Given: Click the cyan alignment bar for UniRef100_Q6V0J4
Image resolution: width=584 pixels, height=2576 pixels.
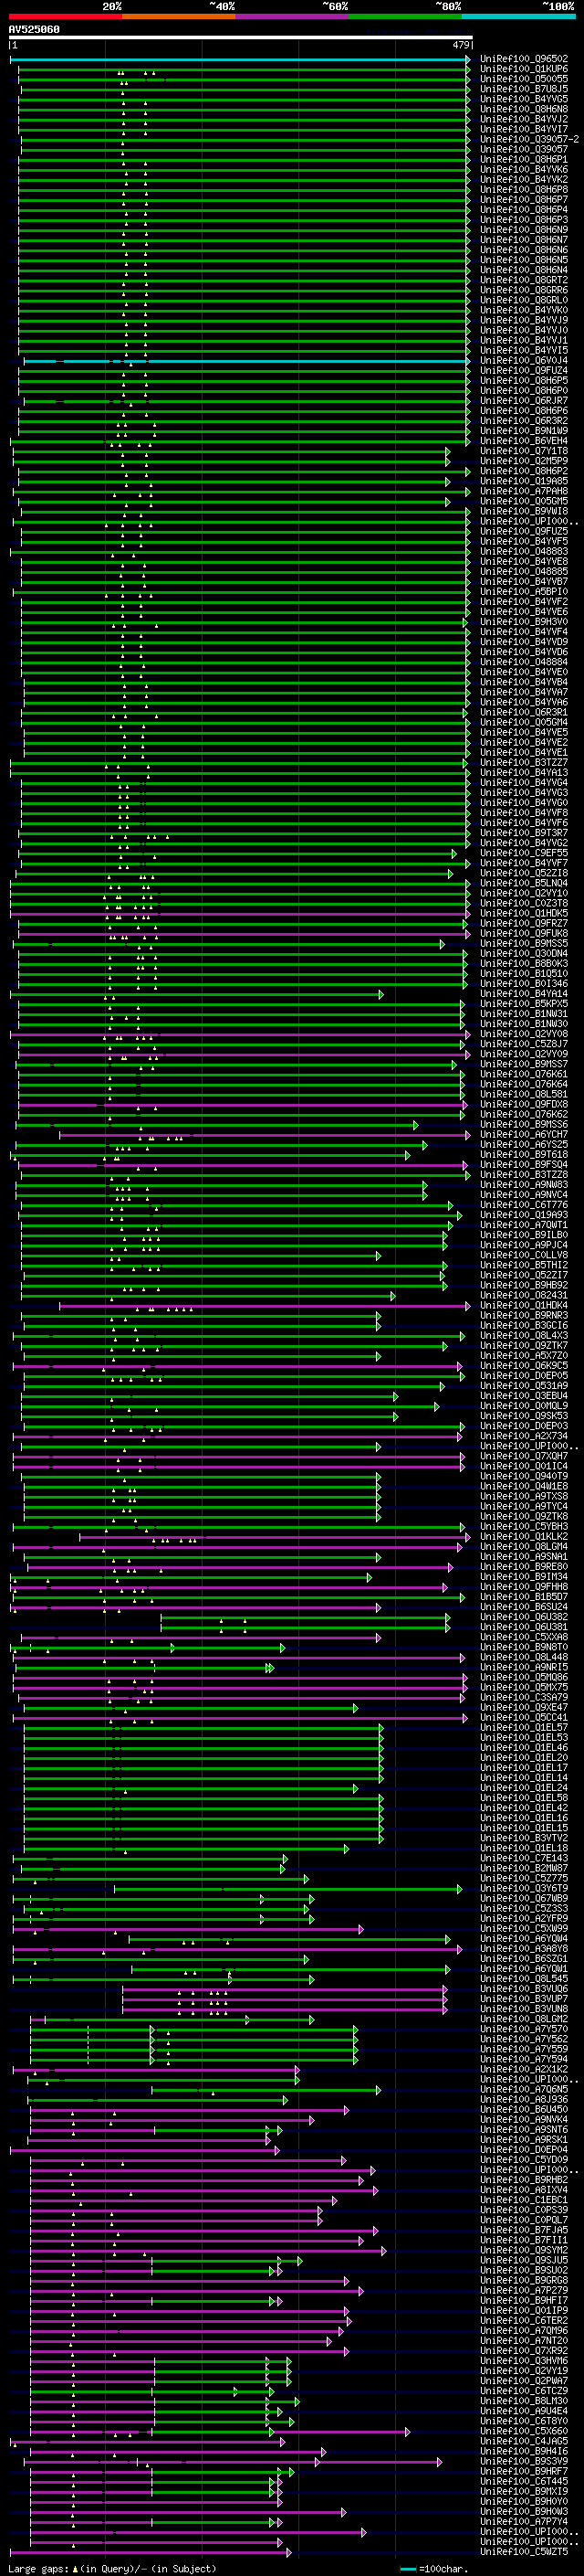Looking at the screenshot, I should click(x=245, y=361).
